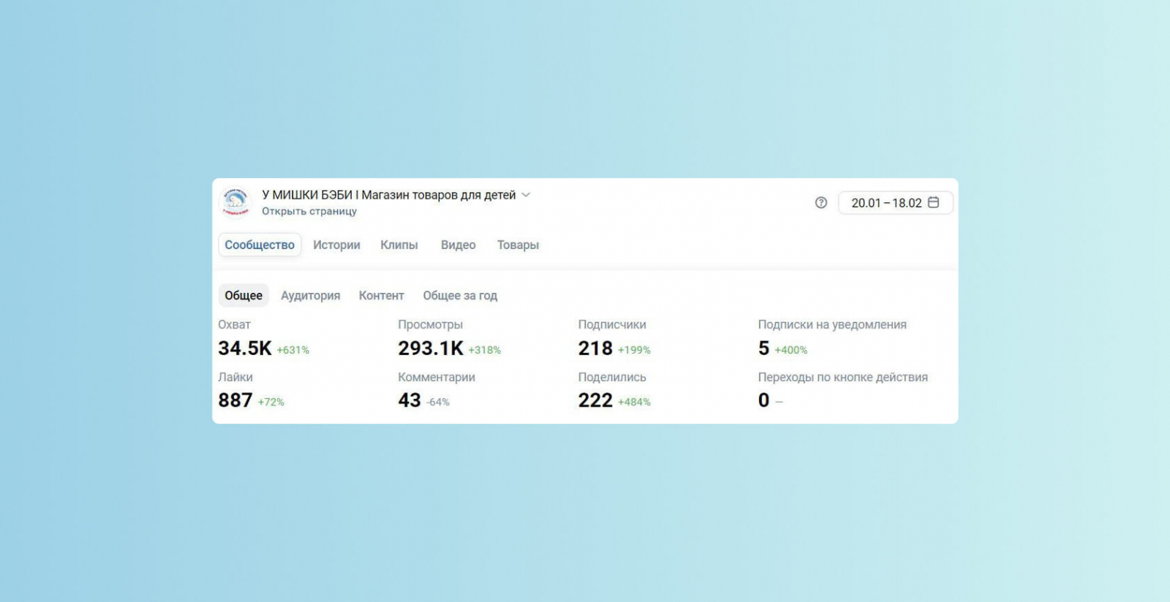Open the 20.01 – 18.02 date range selector
The image size is (1170, 602).
point(886,203)
